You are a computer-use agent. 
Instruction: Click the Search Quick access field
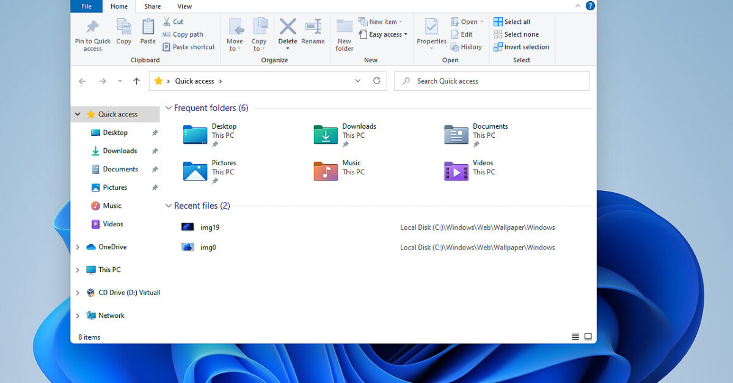point(492,81)
